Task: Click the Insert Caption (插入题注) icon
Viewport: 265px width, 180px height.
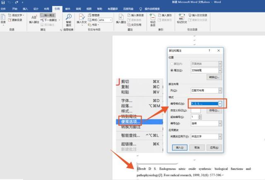Action: 121,19
